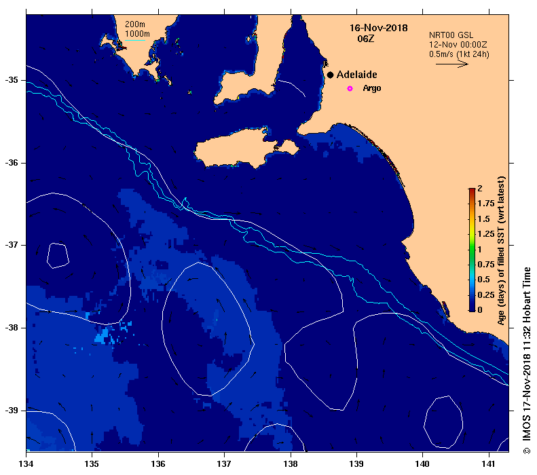Click longitude label "138"
This screenshot has height=475, width=537.
291,464
